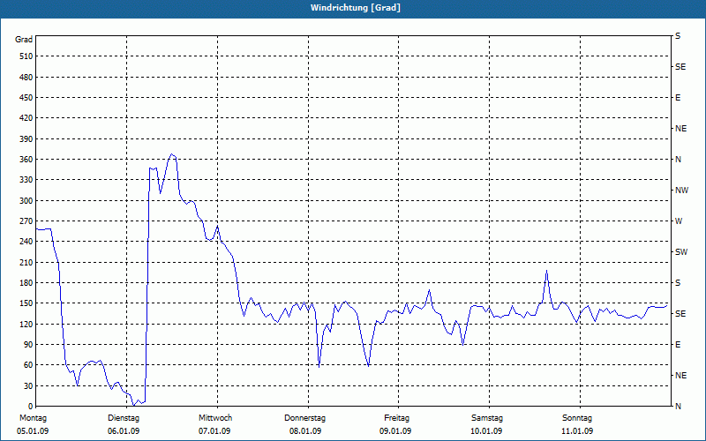Click the "Montag" day label
The height and width of the screenshot is (441, 706).
tap(33, 418)
